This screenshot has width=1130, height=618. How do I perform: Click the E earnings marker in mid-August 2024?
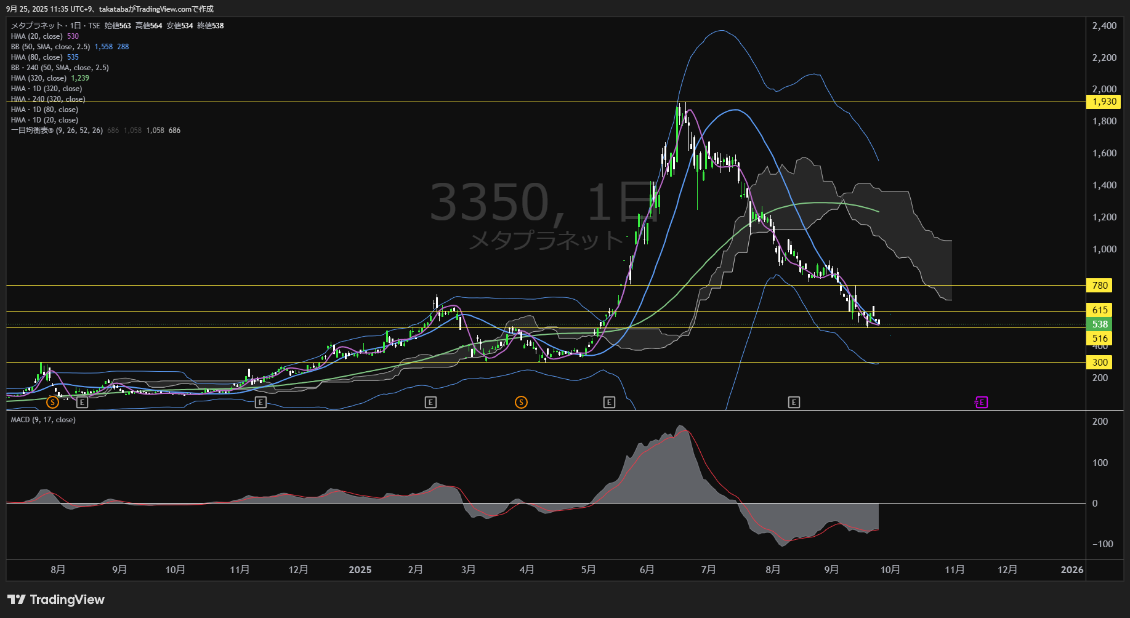[x=82, y=403]
